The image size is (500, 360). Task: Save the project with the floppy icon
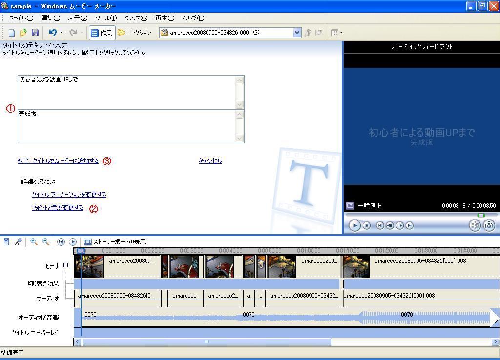35,33
